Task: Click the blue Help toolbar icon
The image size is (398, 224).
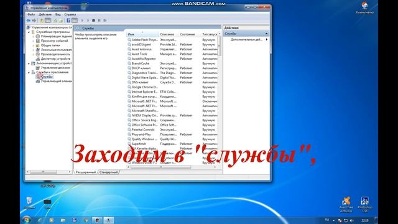Action: pos(68,21)
